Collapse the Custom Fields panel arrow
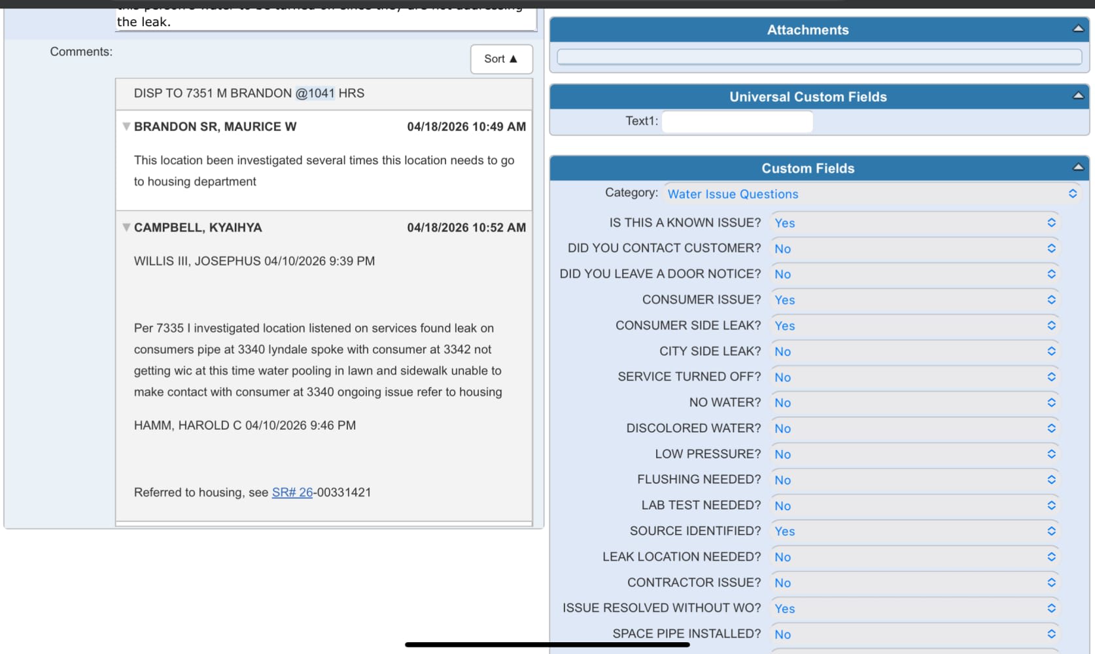Viewport: 1095px width, 654px height. 1078,167
